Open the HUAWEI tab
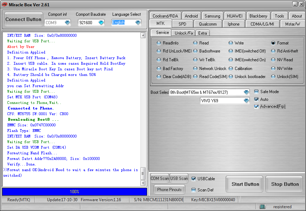 234,16
